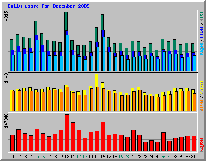Viewport: 206px width, 161px height.
Task: Click day 5 weekend label on the x-axis
Action: click(37, 157)
